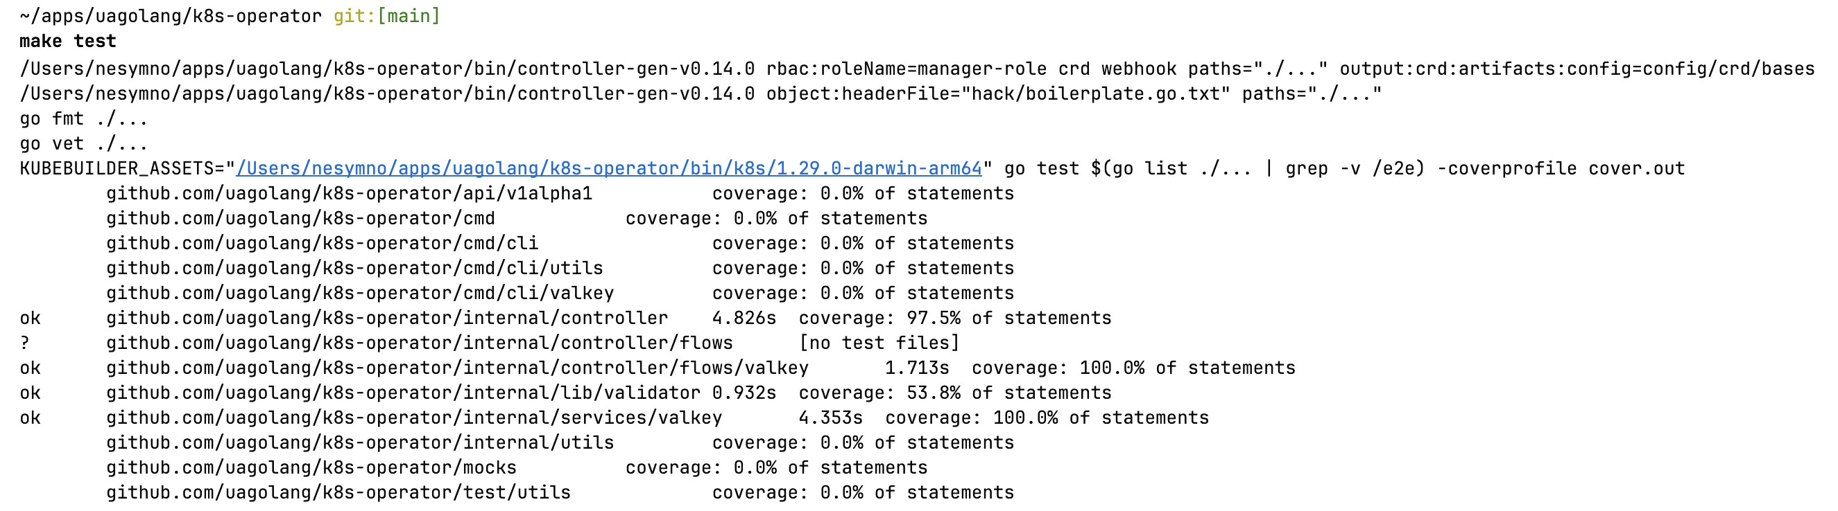Click the api/v1alpha1 package path

click(x=350, y=194)
